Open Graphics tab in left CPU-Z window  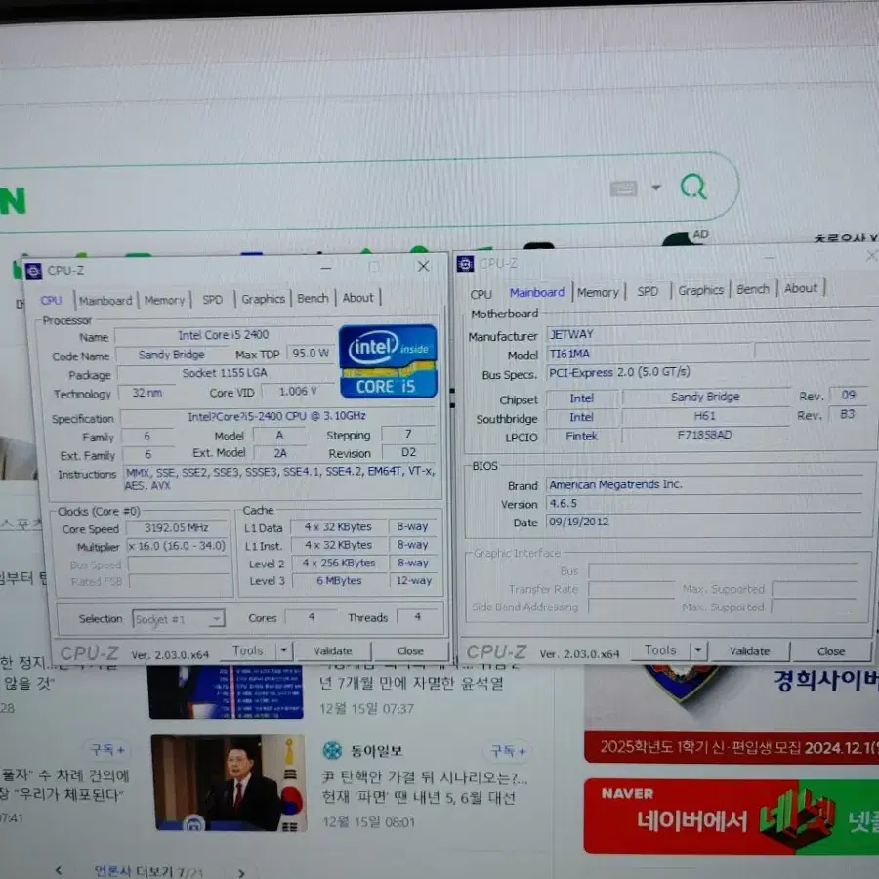(263, 299)
